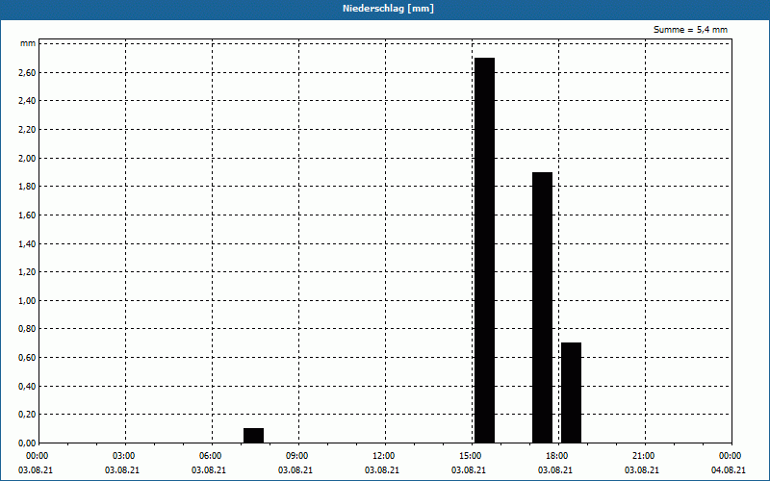Click the 0,60 y-axis value
Screen dimensions: 770x481
27,357
